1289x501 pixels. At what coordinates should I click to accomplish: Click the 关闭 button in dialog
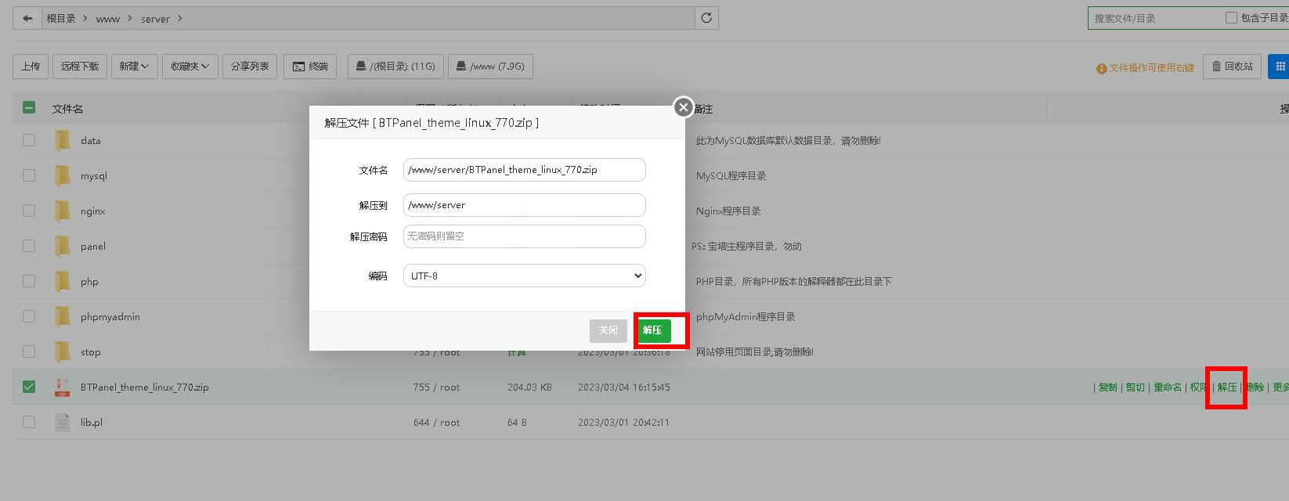(x=608, y=330)
